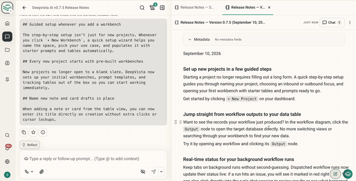Click the 'JUST NOW' timestamp
This screenshot has width=356, height=181.
pyautogui.click(x=311, y=23)
